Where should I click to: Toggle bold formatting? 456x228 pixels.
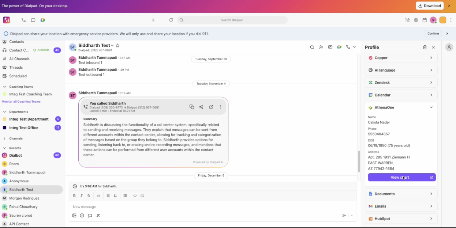[74, 196]
